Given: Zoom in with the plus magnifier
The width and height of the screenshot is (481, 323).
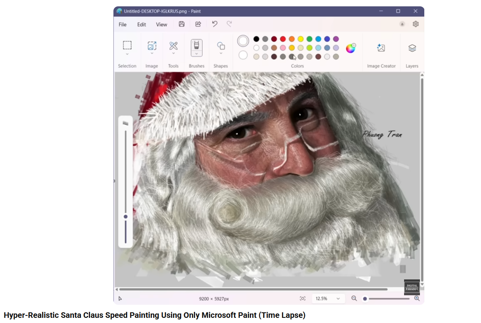Looking at the screenshot, I should point(417,298).
